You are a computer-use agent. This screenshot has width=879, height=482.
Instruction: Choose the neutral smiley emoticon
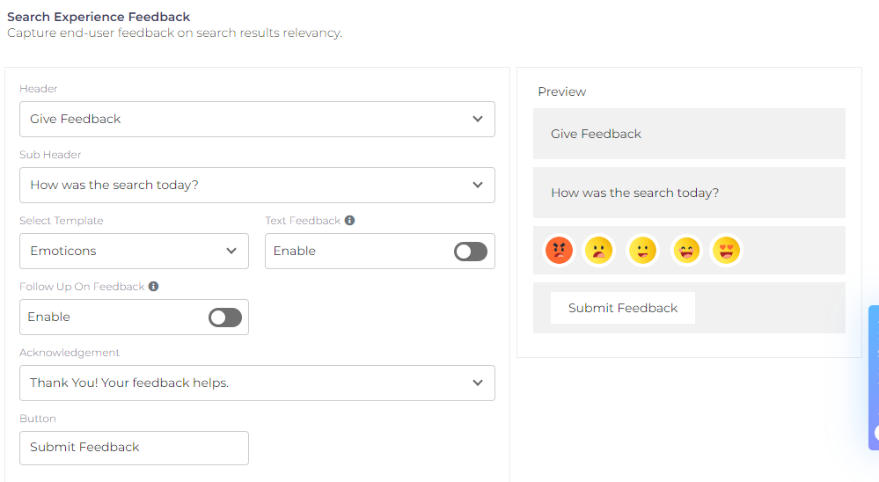click(642, 251)
